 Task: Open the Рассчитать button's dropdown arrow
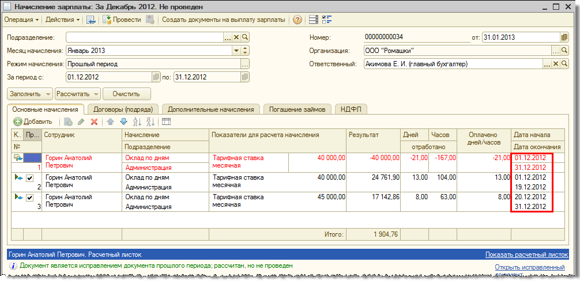click(x=96, y=94)
